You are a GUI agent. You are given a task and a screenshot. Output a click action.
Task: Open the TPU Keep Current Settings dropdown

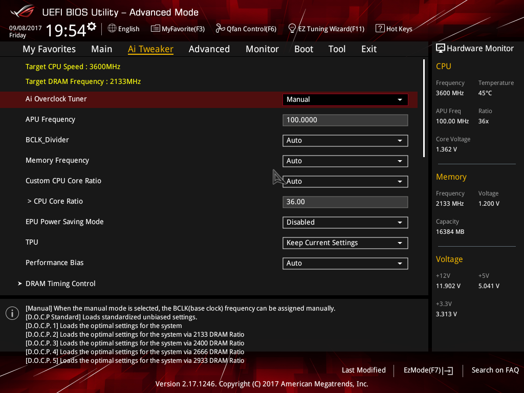(345, 243)
